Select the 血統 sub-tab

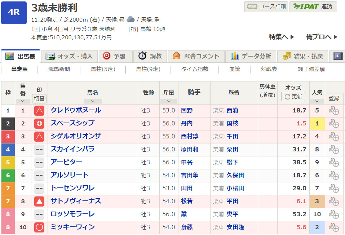click(235, 69)
